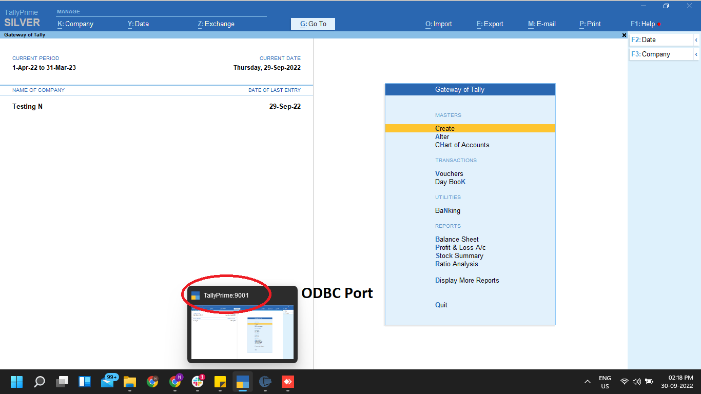Open Windows Search from taskbar
The image size is (701, 394).
tap(40, 382)
